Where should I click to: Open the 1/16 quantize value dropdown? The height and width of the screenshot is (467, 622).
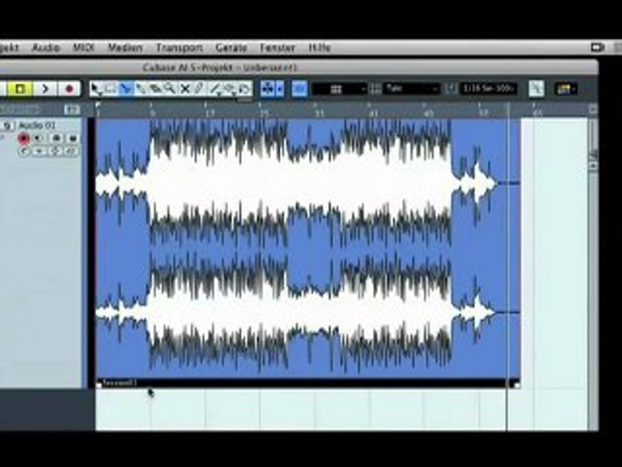click(x=489, y=89)
